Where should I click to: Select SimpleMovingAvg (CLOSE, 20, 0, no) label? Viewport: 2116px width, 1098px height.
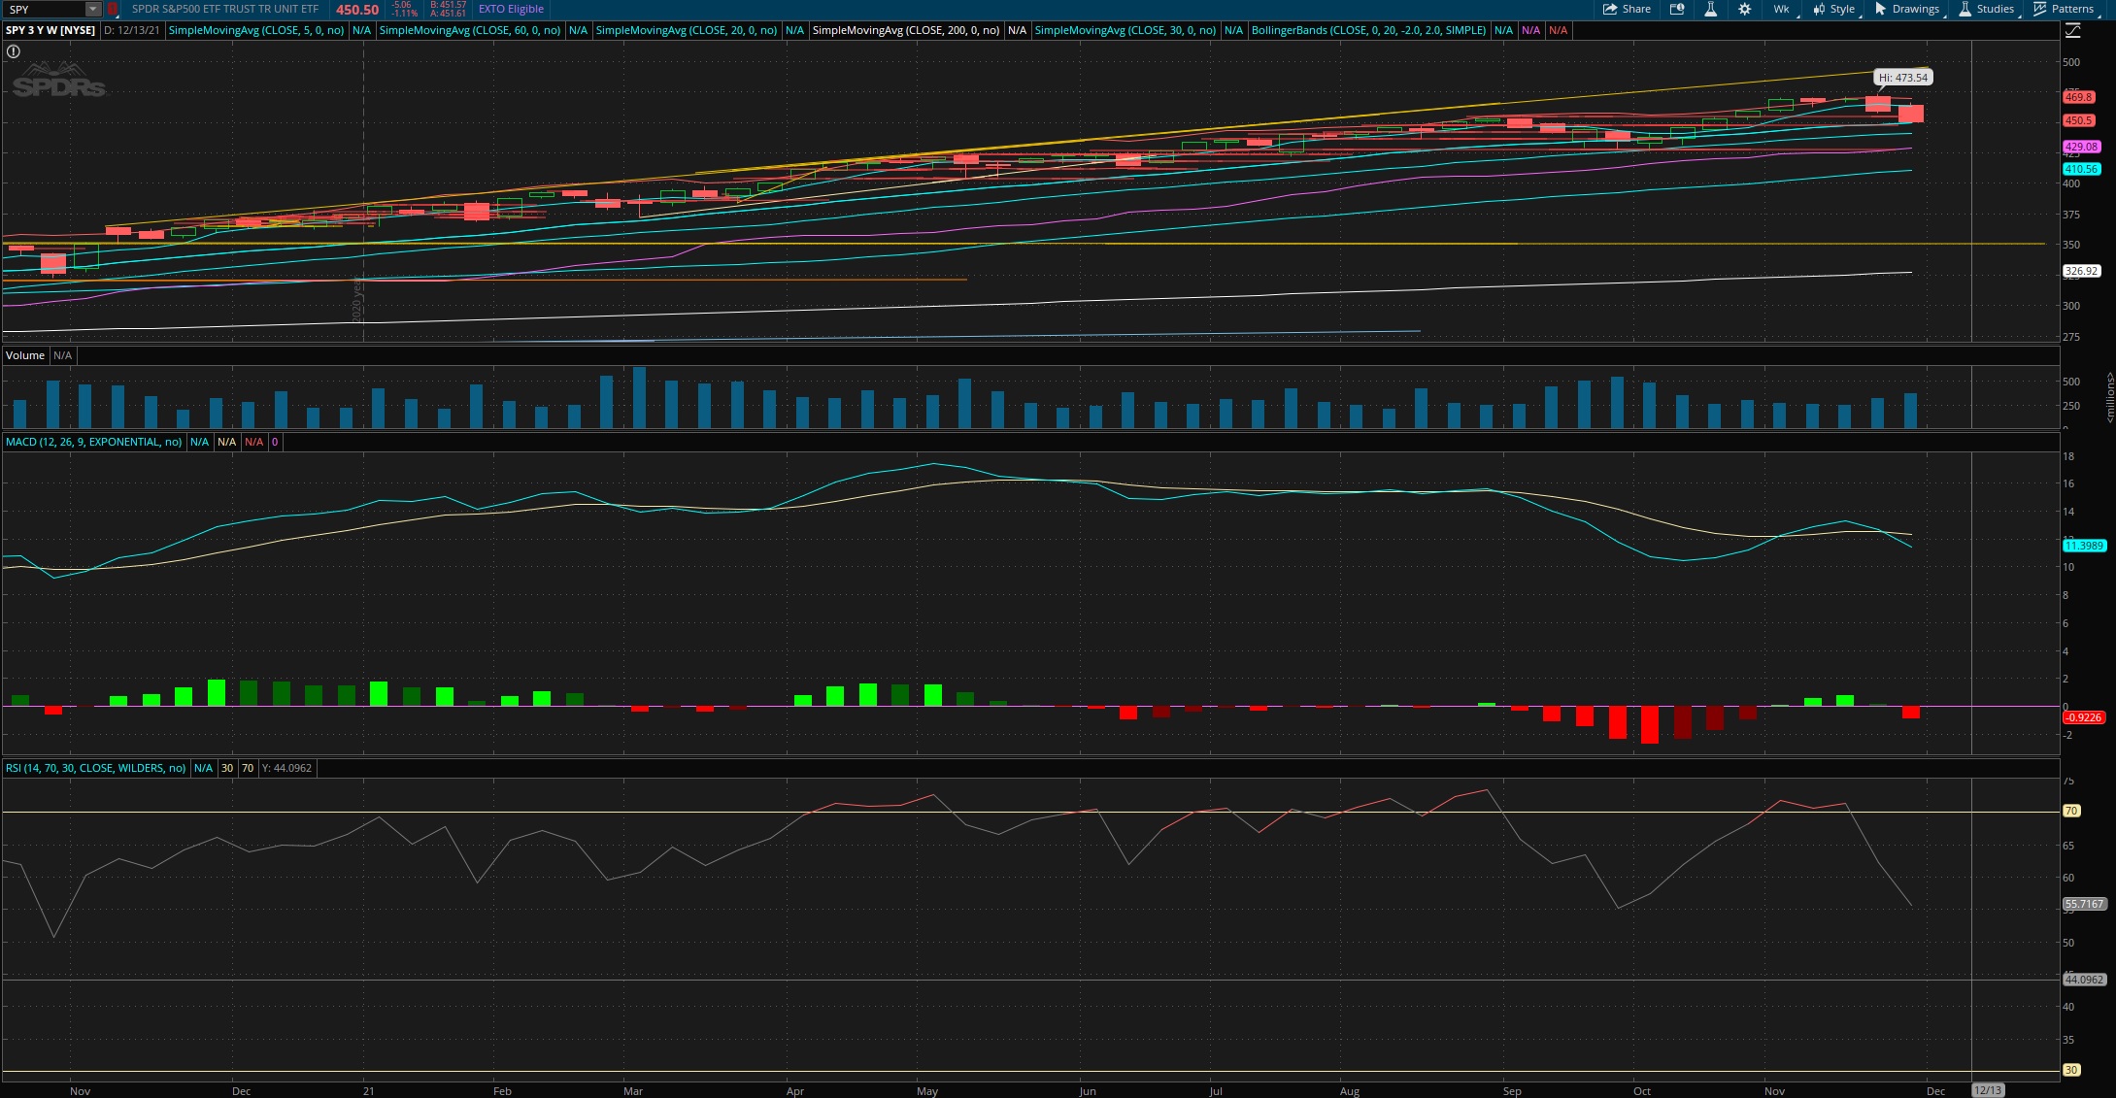(687, 30)
